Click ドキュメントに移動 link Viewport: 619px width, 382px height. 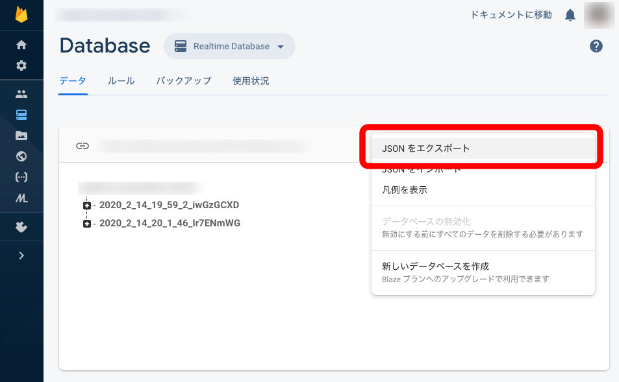click(511, 15)
